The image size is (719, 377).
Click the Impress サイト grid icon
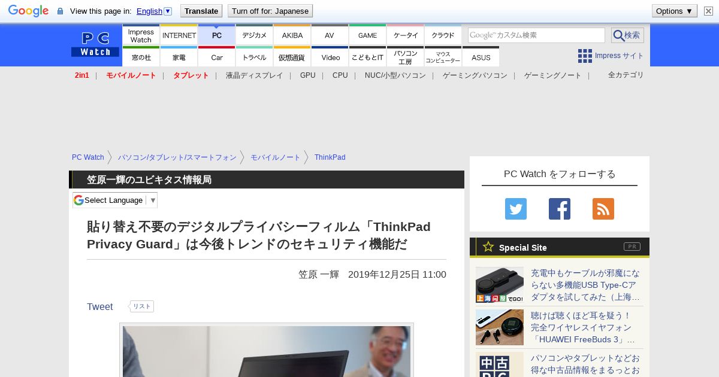[x=585, y=56]
